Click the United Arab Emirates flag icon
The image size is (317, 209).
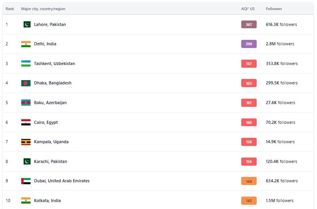pyautogui.click(x=26, y=181)
